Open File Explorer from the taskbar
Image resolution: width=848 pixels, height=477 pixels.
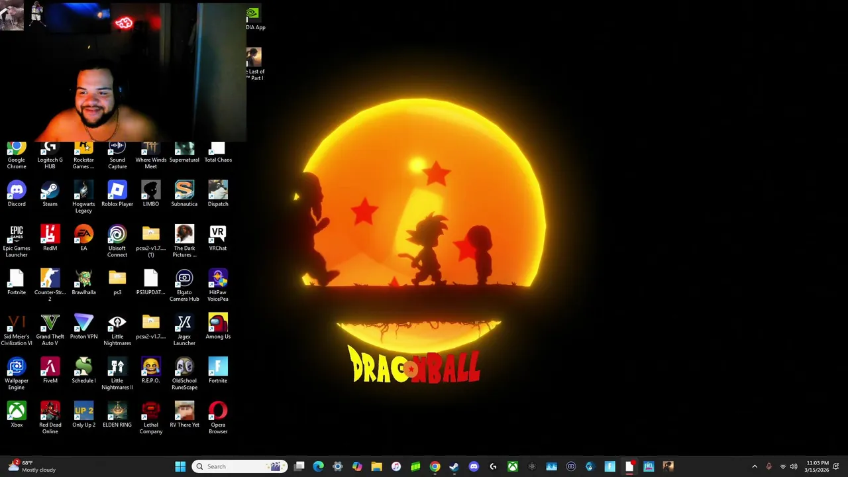coord(376,466)
